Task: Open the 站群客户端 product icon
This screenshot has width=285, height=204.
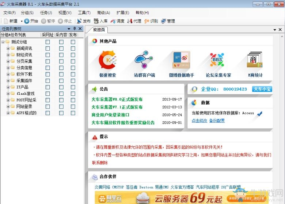Action: tap(144, 59)
